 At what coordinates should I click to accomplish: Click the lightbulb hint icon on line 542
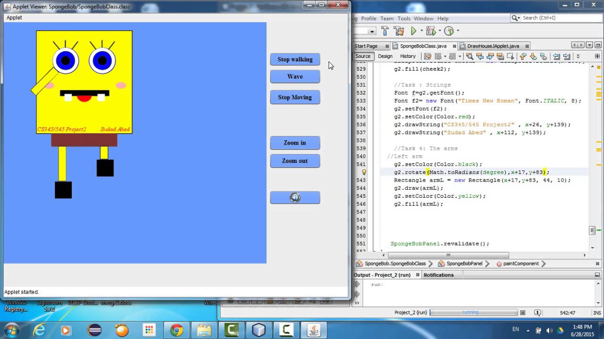coord(364,172)
